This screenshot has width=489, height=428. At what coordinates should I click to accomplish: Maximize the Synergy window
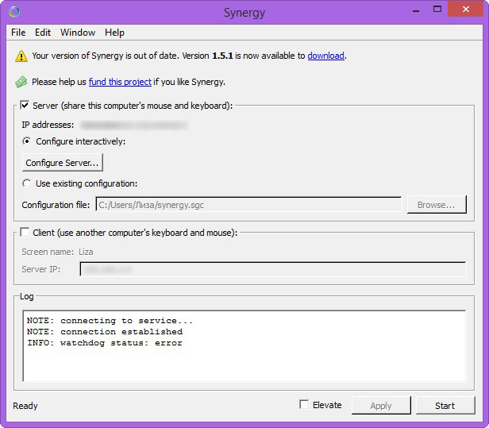437,9
